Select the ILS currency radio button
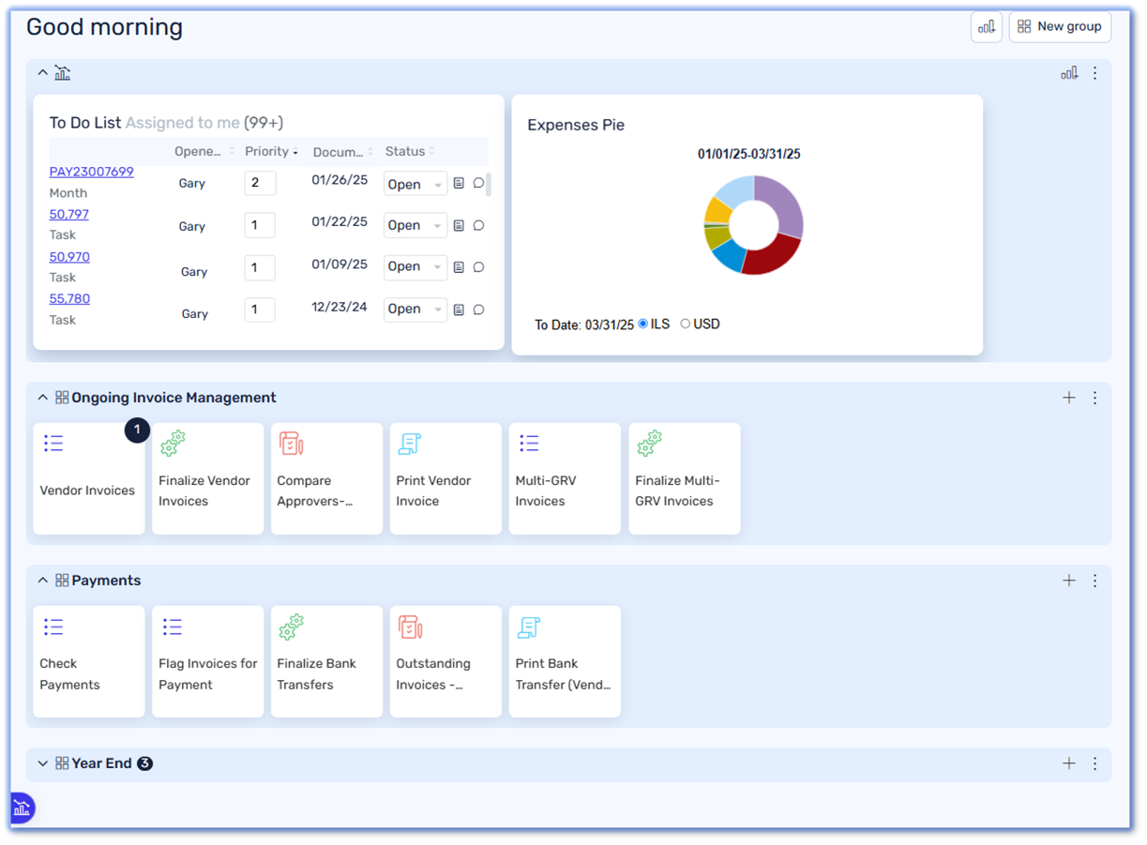Viewport: 1147px width, 845px height. coord(644,324)
